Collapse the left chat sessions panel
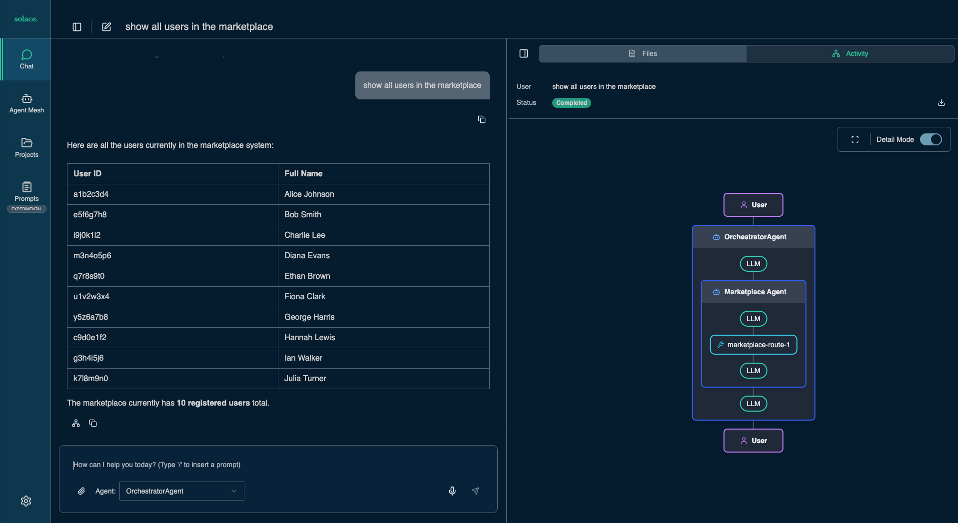The height and width of the screenshot is (523, 958). point(77,27)
